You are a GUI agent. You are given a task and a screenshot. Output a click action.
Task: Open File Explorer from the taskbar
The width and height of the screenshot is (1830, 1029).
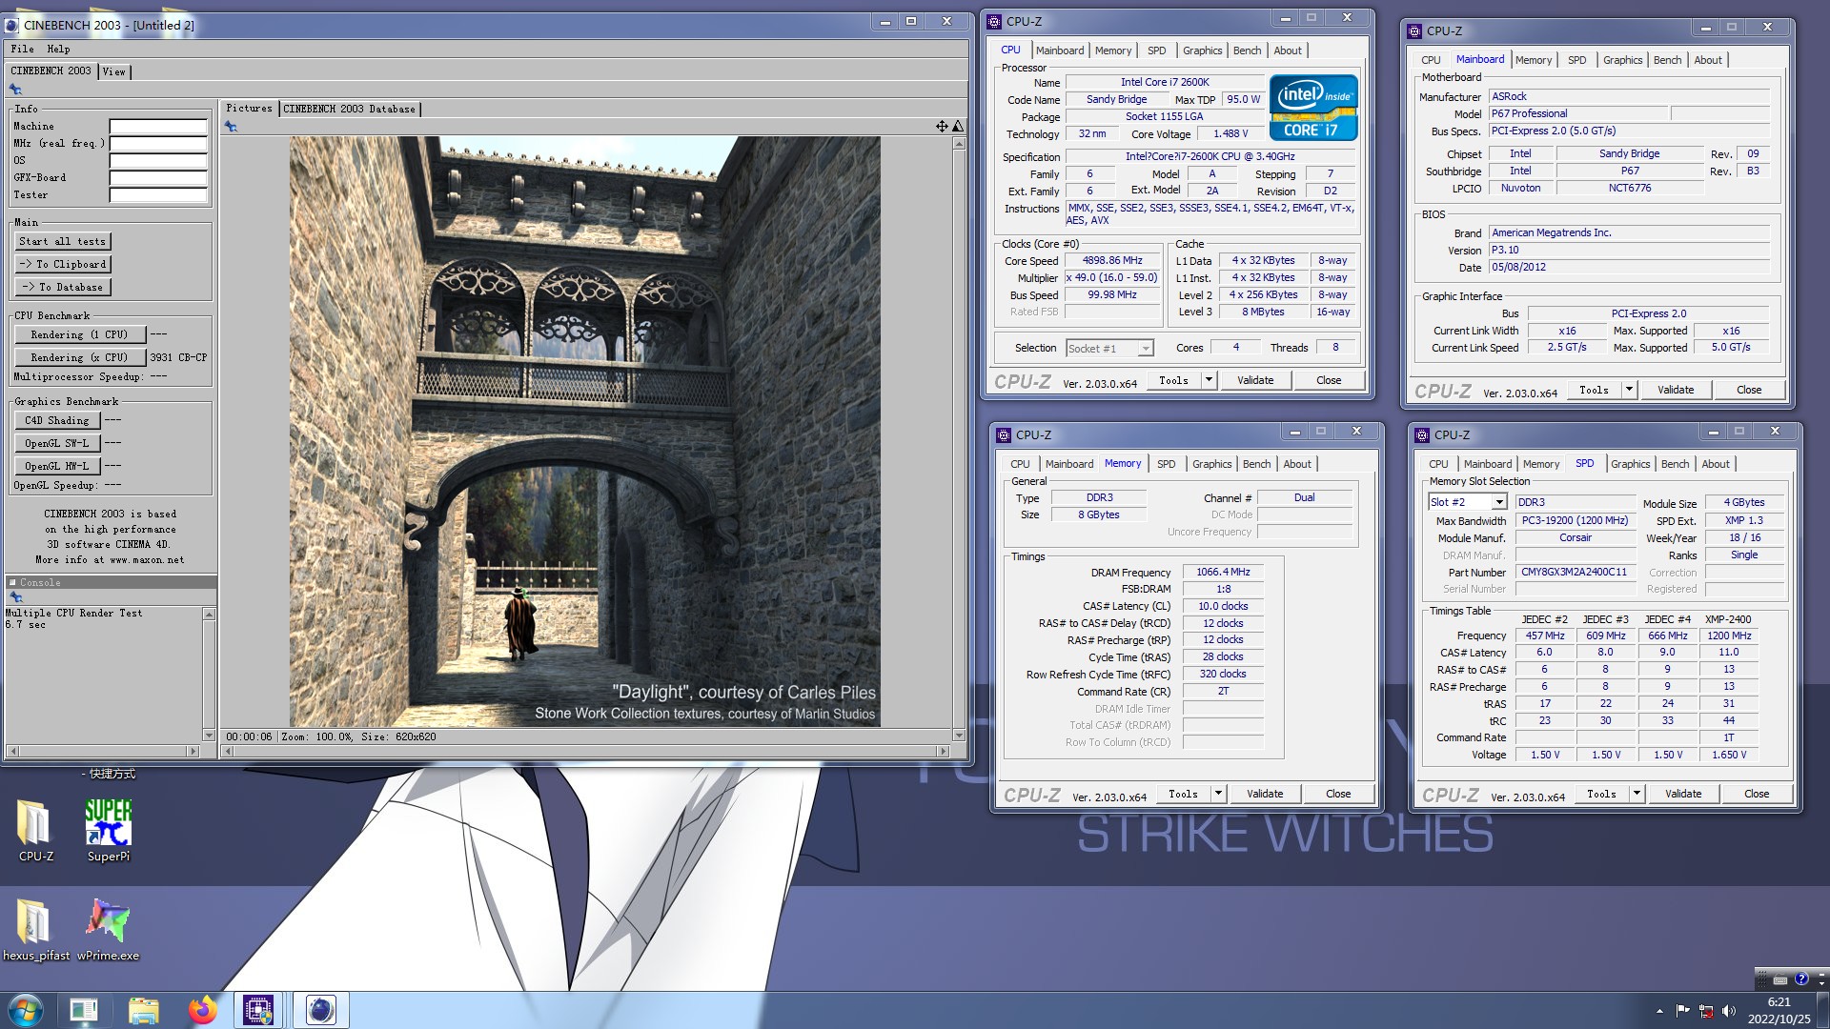click(x=143, y=1010)
